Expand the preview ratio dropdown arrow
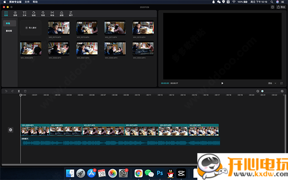The image size is (288, 180). pos(275,83)
